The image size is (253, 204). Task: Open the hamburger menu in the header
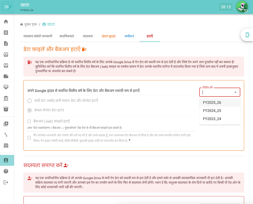[x=7, y=7]
